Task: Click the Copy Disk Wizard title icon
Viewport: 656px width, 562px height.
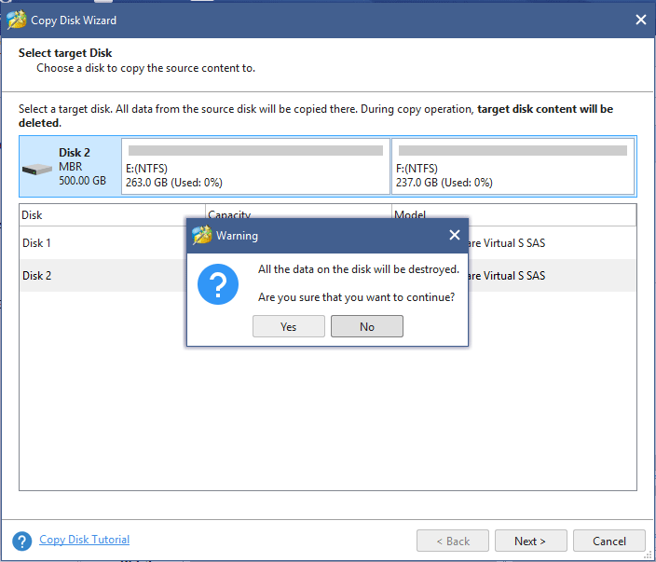Action: (x=17, y=20)
